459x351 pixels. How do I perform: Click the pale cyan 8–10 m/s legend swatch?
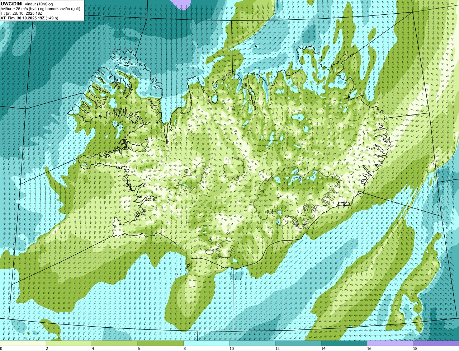pos(207,343)
